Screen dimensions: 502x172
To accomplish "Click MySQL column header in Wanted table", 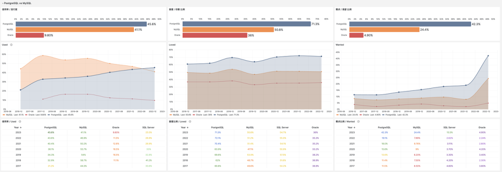I will (x=417, y=127).
